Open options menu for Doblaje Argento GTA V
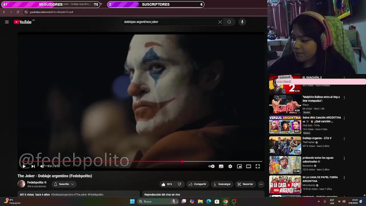Screen dimensions: 366x206 click(x=344, y=139)
